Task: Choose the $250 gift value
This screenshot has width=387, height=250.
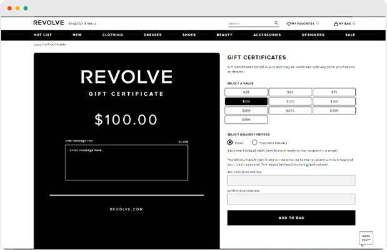Action: tap(290, 111)
